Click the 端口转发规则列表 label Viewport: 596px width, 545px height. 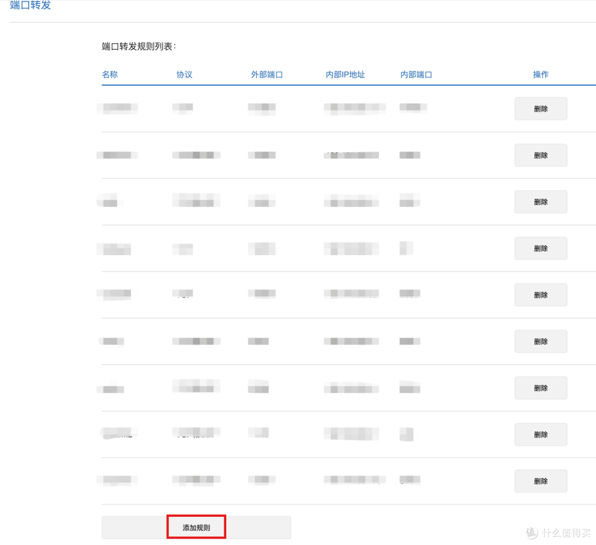(139, 46)
